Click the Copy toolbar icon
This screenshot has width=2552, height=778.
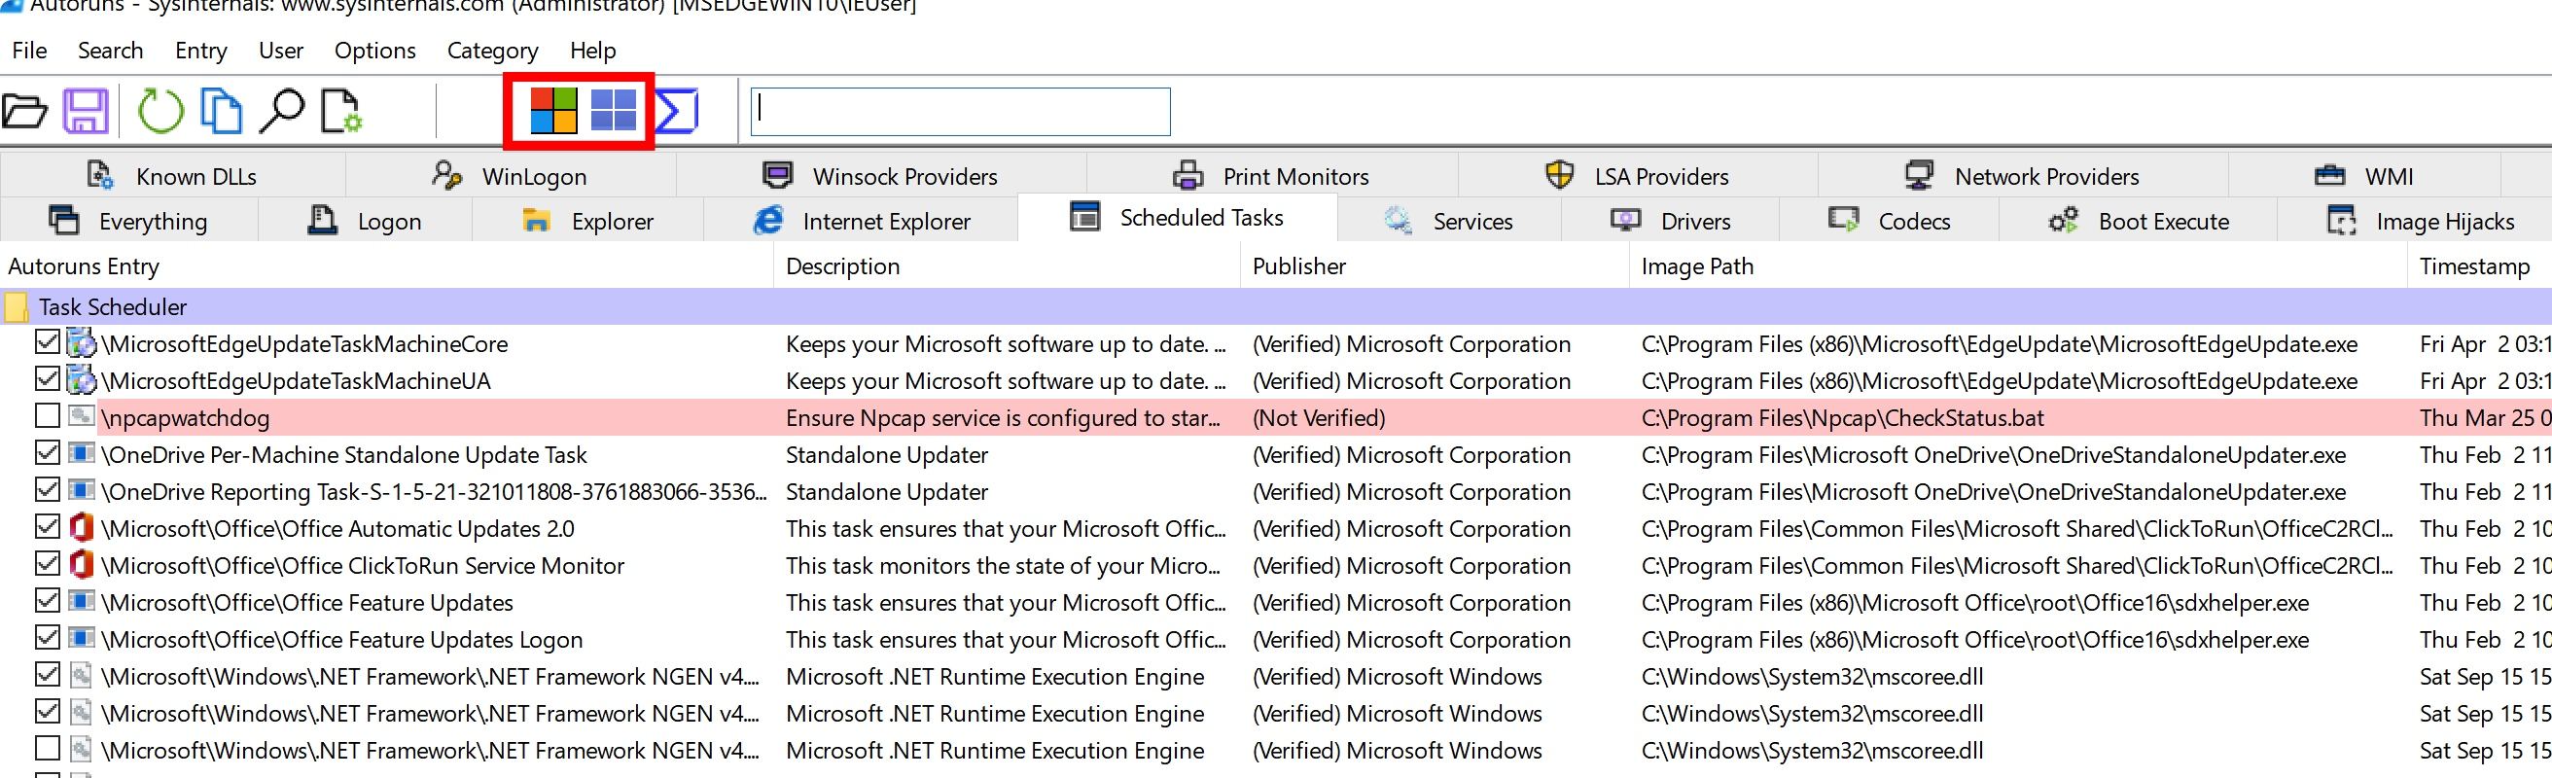221,111
